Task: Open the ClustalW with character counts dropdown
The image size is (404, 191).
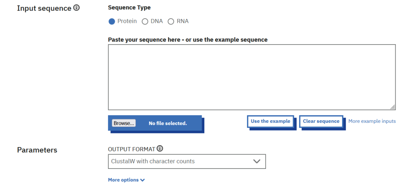Action: click(187, 161)
